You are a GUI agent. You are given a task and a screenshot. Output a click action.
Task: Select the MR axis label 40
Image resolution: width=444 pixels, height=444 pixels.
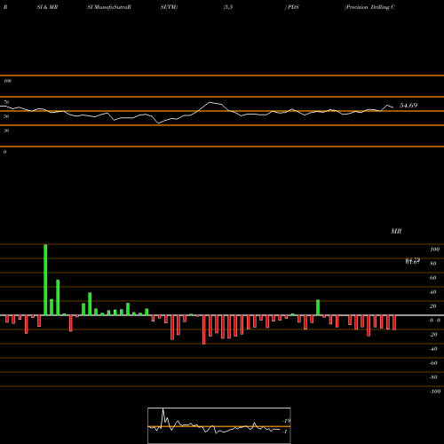[x=433, y=292]
